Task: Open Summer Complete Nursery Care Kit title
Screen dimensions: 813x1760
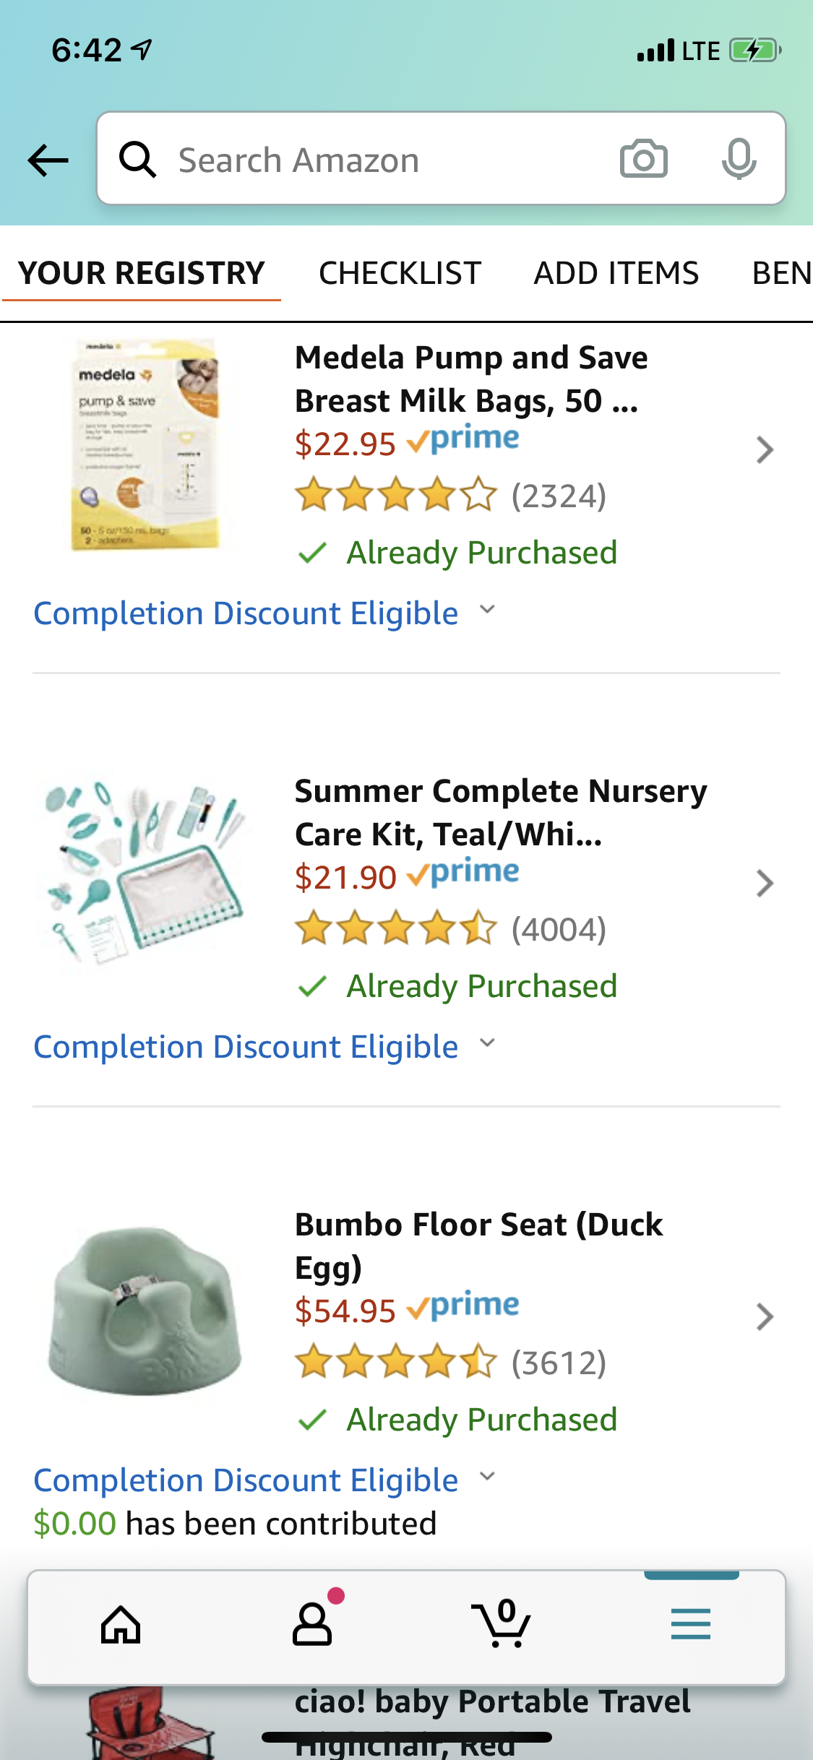Action: [500, 812]
